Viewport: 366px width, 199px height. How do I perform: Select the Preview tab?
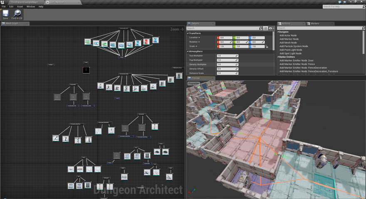point(201,78)
